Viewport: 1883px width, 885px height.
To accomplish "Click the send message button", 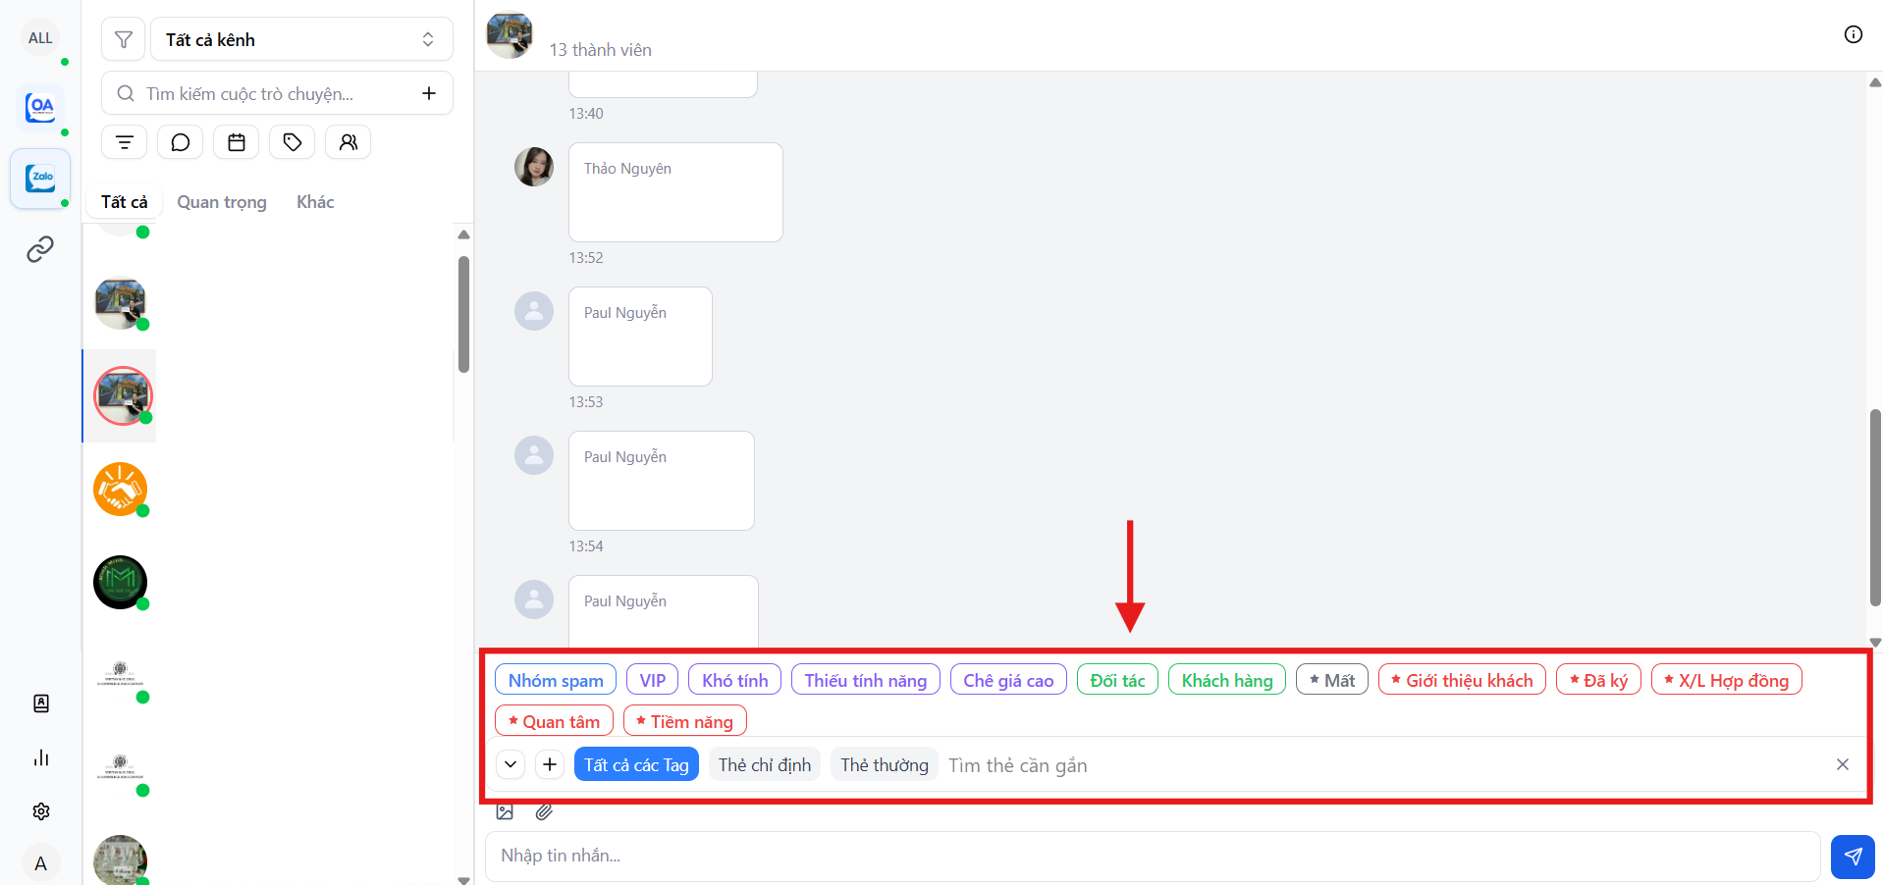I will point(1852,857).
